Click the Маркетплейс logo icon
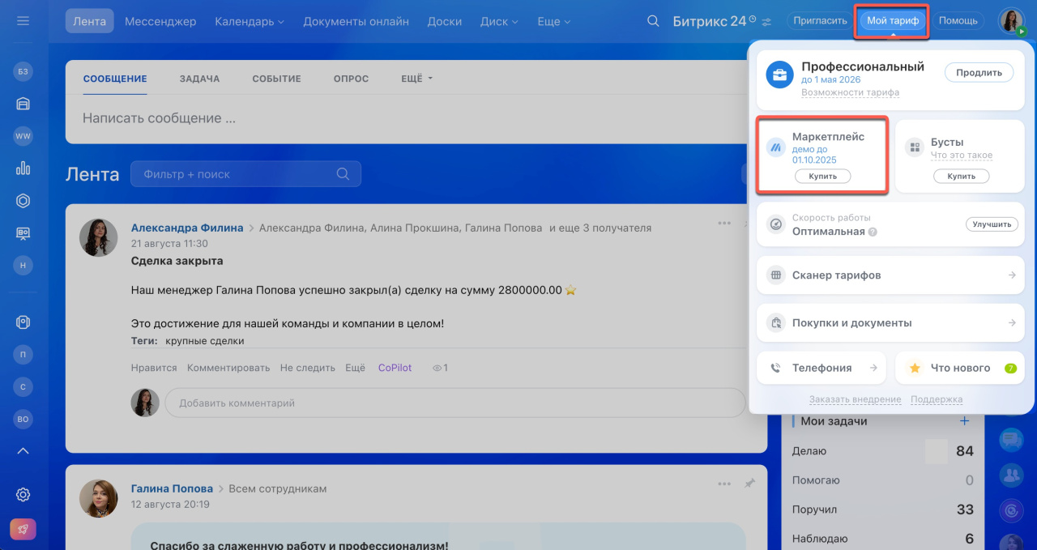This screenshot has height=550, width=1037. pos(775,147)
